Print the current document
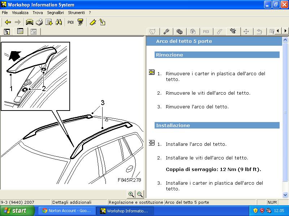 point(39,22)
